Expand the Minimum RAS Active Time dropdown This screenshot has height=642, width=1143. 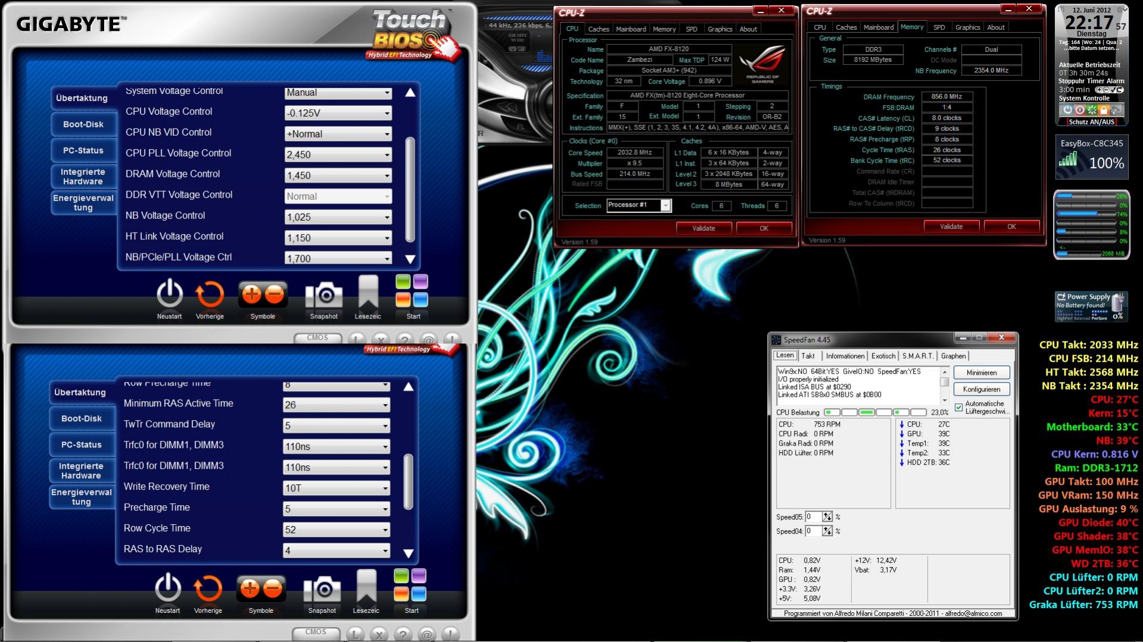click(x=337, y=405)
